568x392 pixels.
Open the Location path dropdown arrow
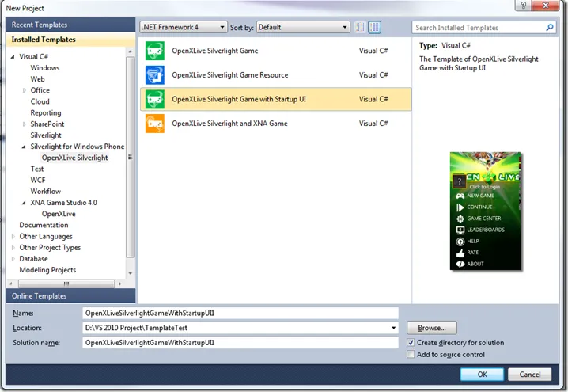pos(393,328)
